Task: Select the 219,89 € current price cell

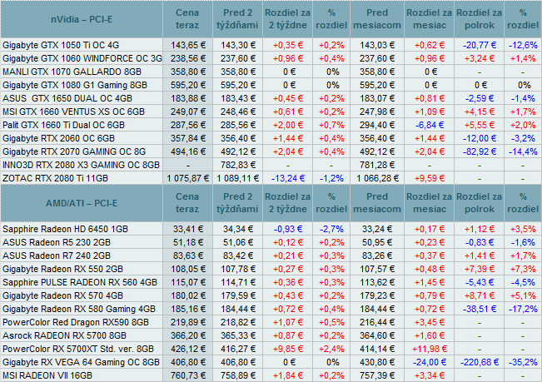Action: coord(187,322)
